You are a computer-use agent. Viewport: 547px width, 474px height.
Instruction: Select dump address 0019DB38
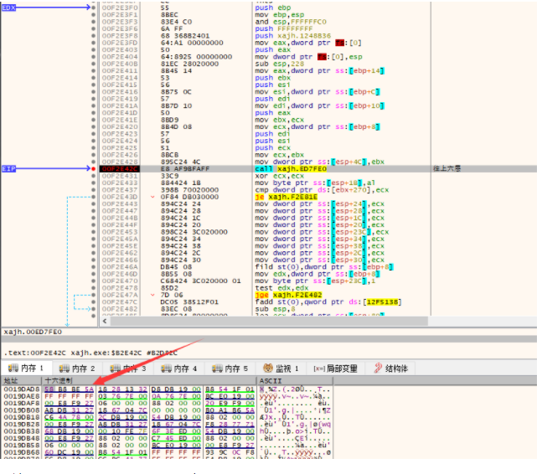(22, 431)
